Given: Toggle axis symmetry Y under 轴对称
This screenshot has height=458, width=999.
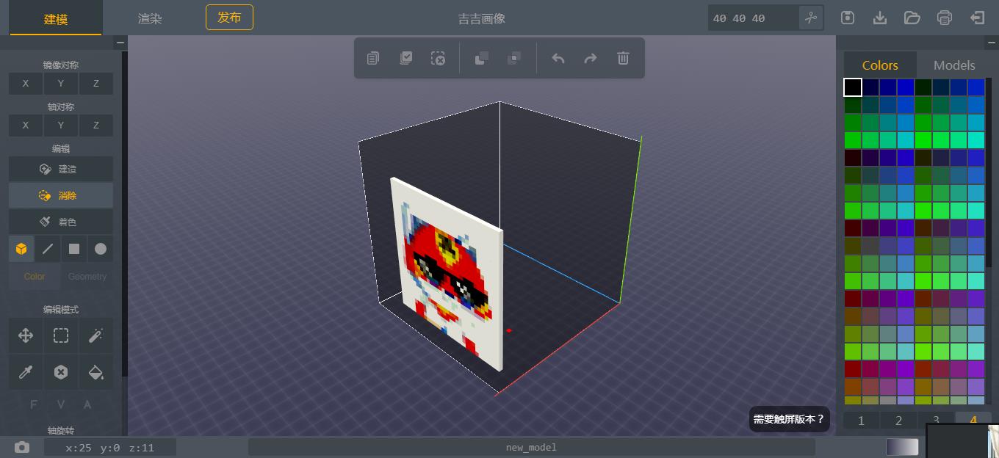Looking at the screenshot, I should 61,126.
